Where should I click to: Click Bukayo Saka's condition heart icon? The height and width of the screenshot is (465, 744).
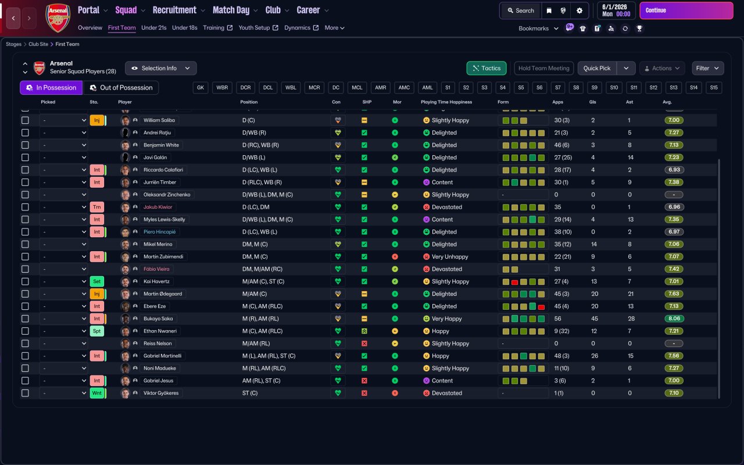click(x=338, y=319)
